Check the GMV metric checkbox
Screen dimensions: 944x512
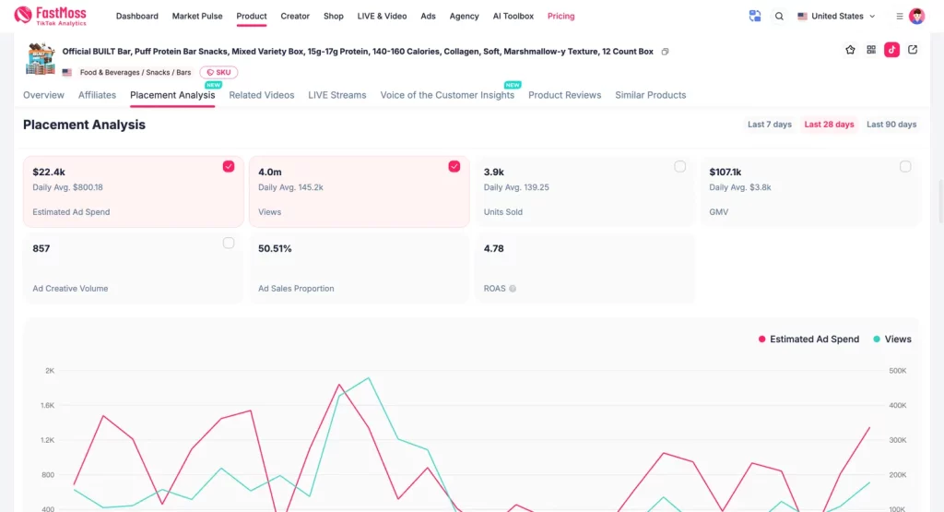pyautogui.click(x=905, y=166)
